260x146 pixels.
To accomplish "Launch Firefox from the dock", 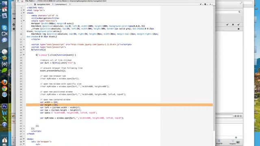I will pos(4,82).
